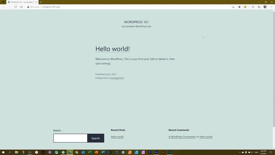This screenshot has height=155, width=275.
Task: Close the WordPress 101 browser tab
Action: coord(36,2)
